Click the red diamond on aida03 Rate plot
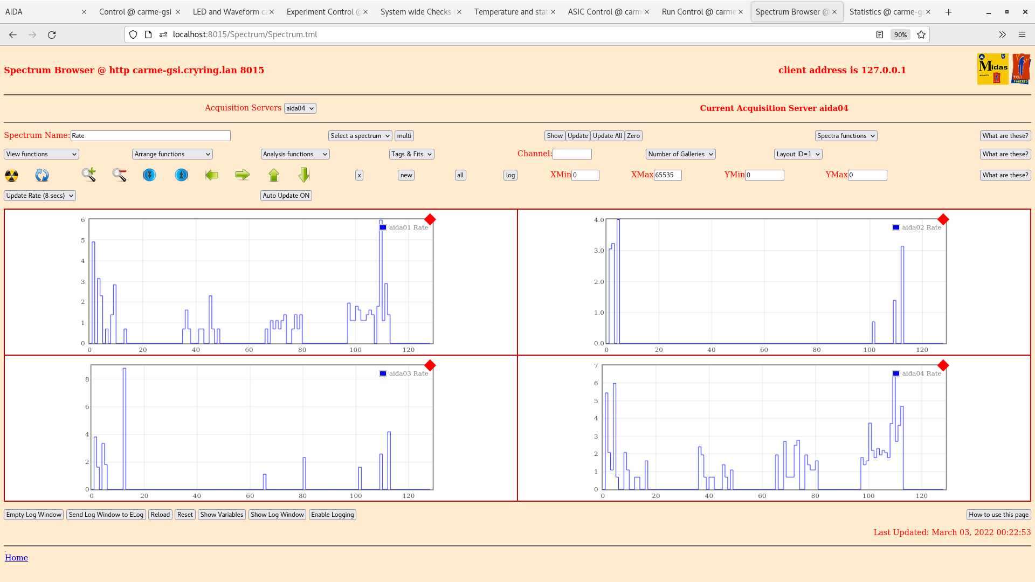The width and height of the screenshot is (1035, 582). coord(430,366)
